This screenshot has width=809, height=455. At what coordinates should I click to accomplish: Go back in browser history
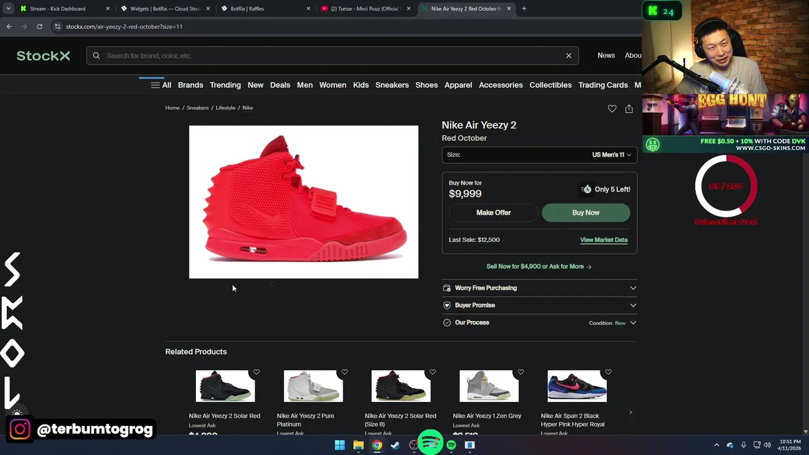click(x=9, y=27)
